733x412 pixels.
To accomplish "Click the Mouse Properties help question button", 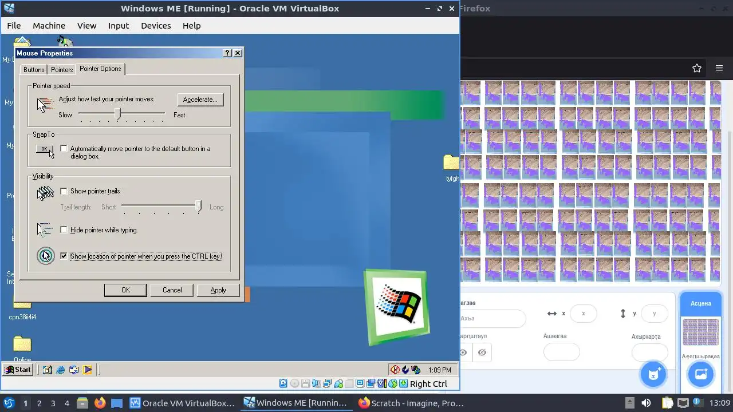I will pyautogui.click(x=227, y=53).
